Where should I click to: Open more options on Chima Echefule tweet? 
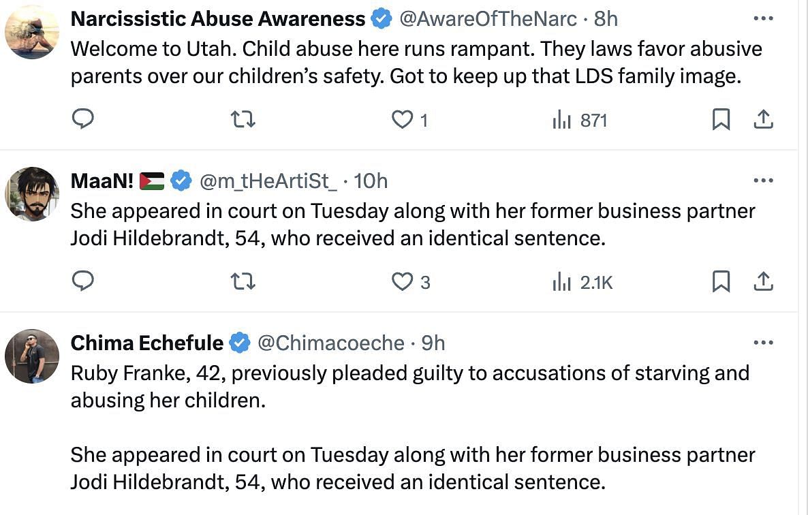[763, 343]
